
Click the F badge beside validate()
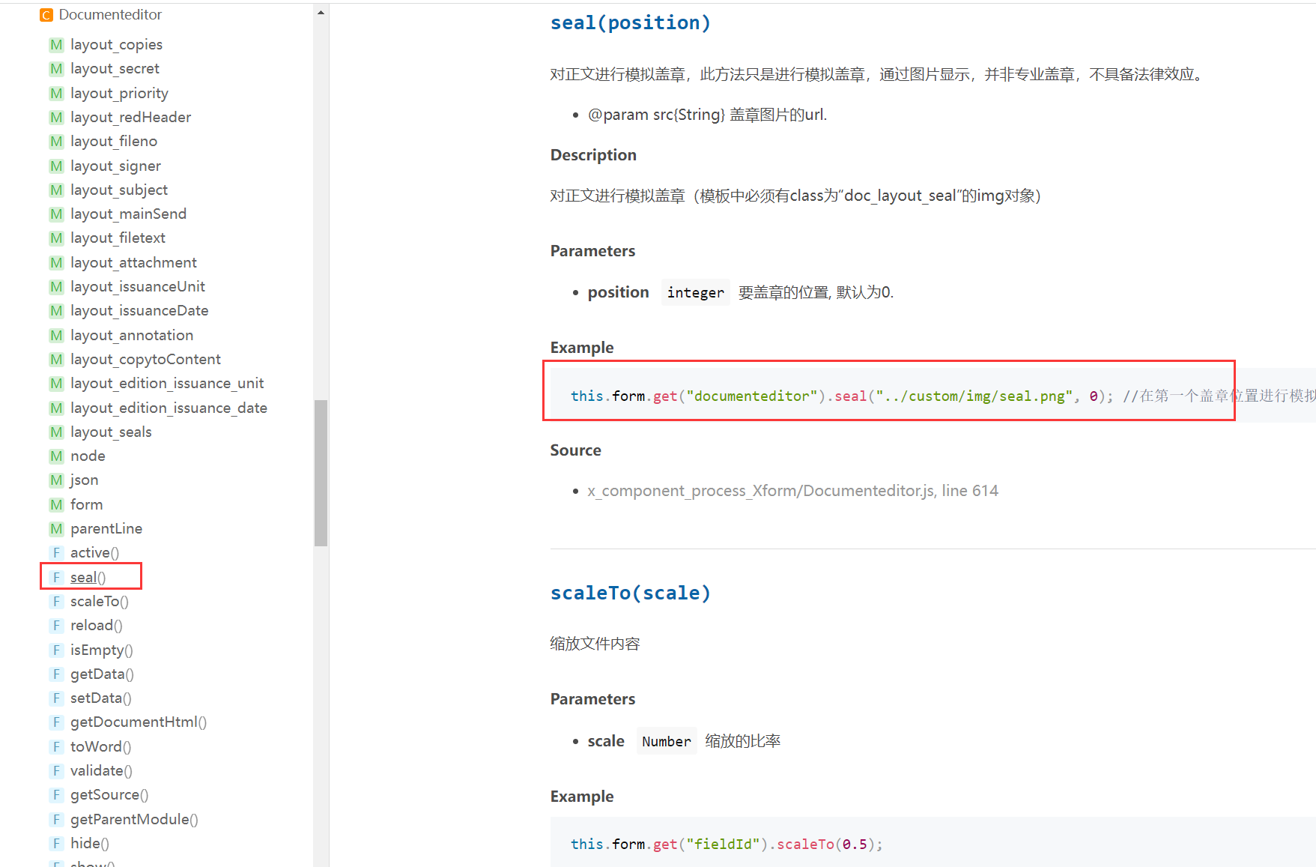click(56, 771)
